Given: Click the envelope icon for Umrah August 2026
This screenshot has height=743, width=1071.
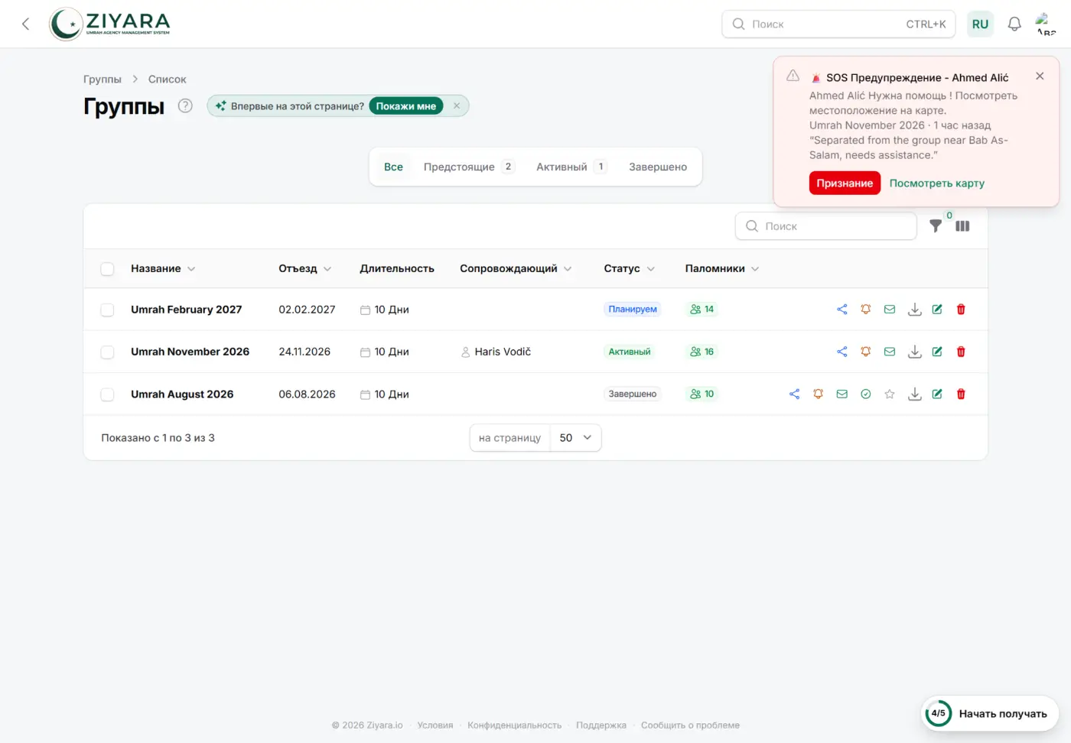Looking at the screenshot, I should [841, 394].
